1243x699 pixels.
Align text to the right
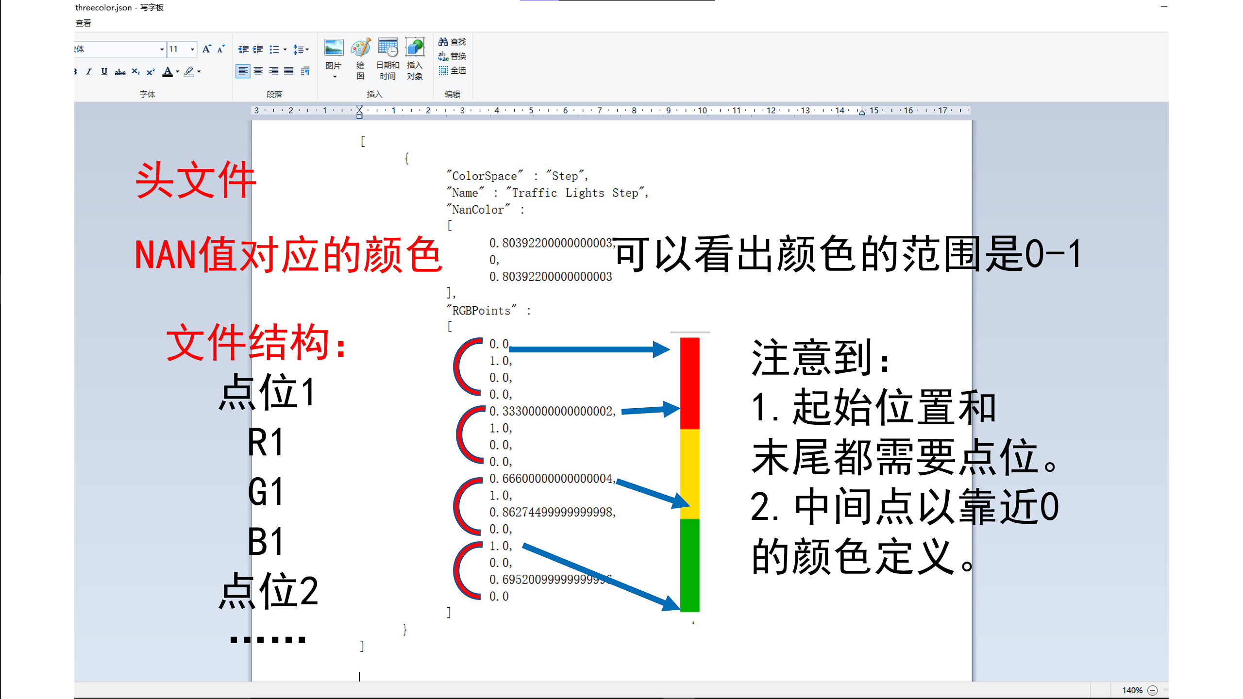(274, 71)
